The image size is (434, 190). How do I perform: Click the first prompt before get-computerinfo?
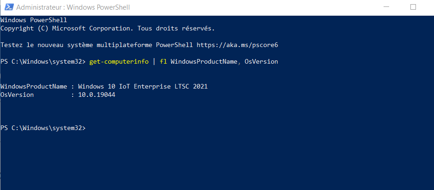[x=43, y=61]
